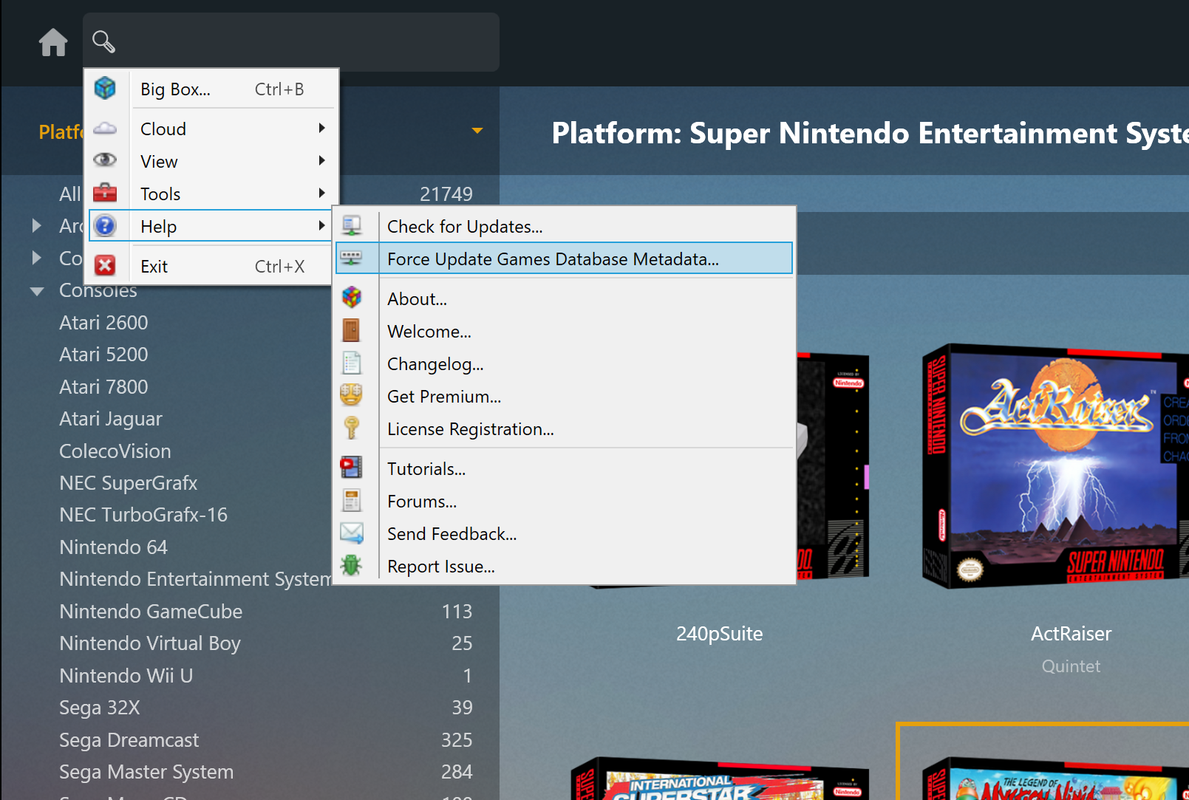
Task: Click the Send Feedback envelope icon
Action: (x=352, y=533)
